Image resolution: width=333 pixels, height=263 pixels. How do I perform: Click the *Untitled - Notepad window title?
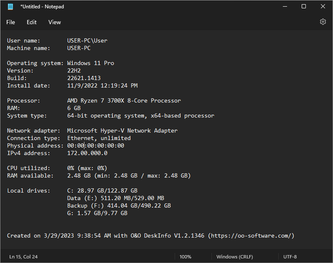click(42, 7)
